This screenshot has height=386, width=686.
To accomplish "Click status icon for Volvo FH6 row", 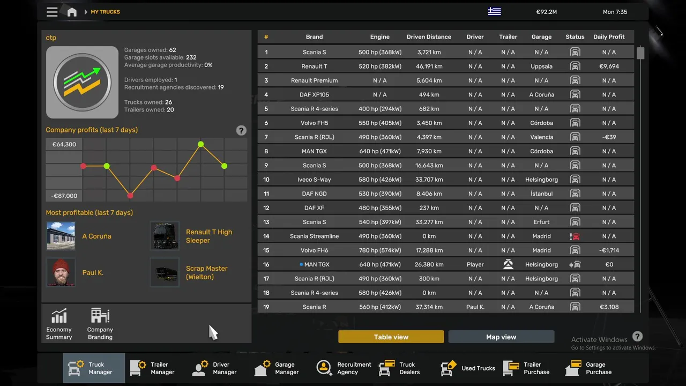I will tap(575, 250).
